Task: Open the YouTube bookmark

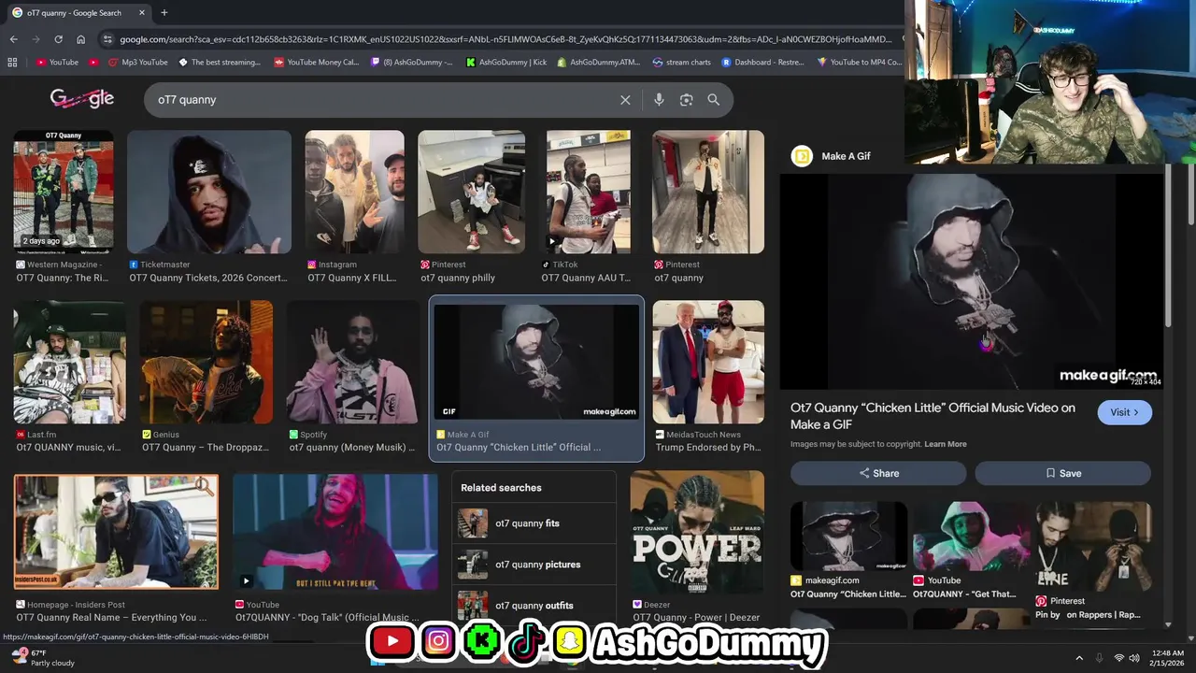Action: click(57, 63)
